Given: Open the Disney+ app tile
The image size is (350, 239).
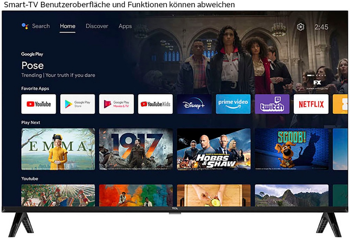Looking at the screenshot, I should [194, 104].
